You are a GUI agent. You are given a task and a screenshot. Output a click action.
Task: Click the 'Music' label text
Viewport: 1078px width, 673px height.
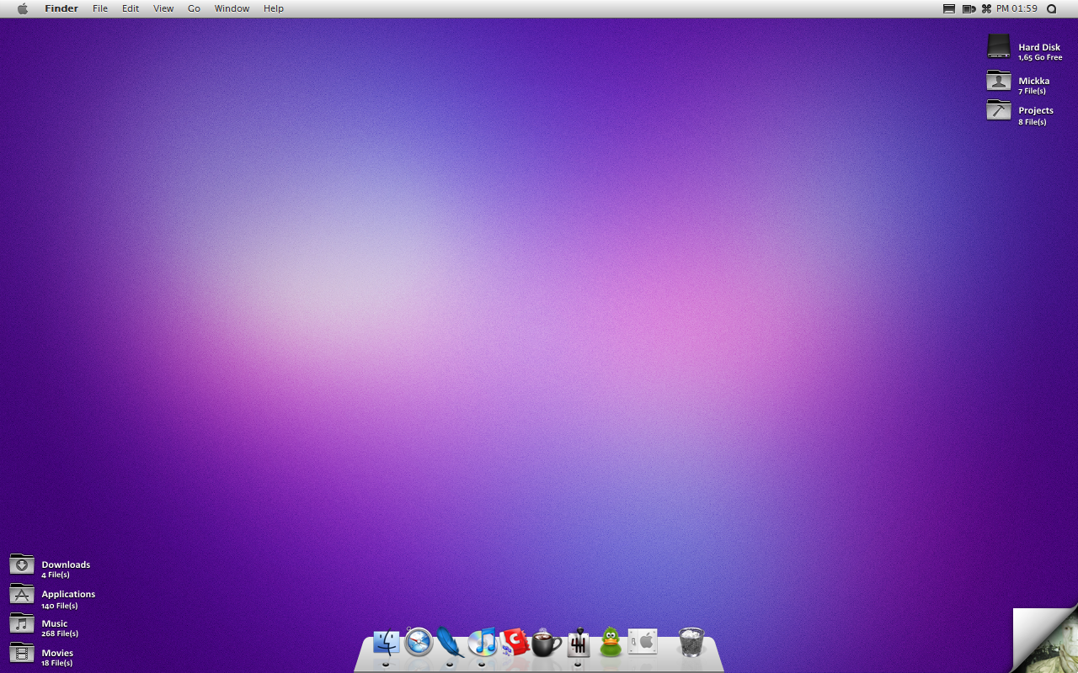[55, 624]
